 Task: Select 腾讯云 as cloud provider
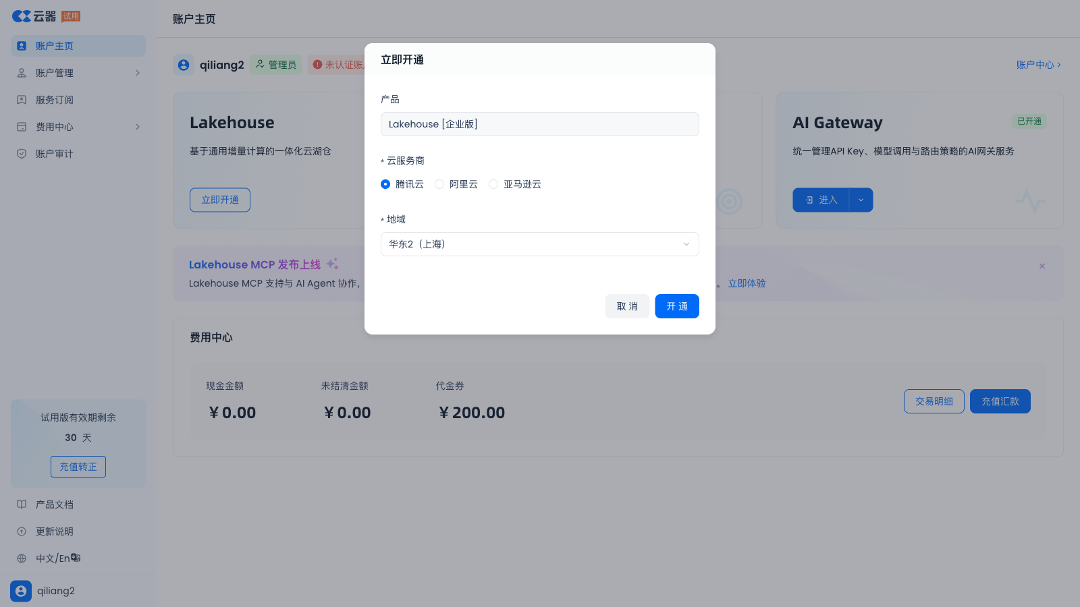[385, 184]
